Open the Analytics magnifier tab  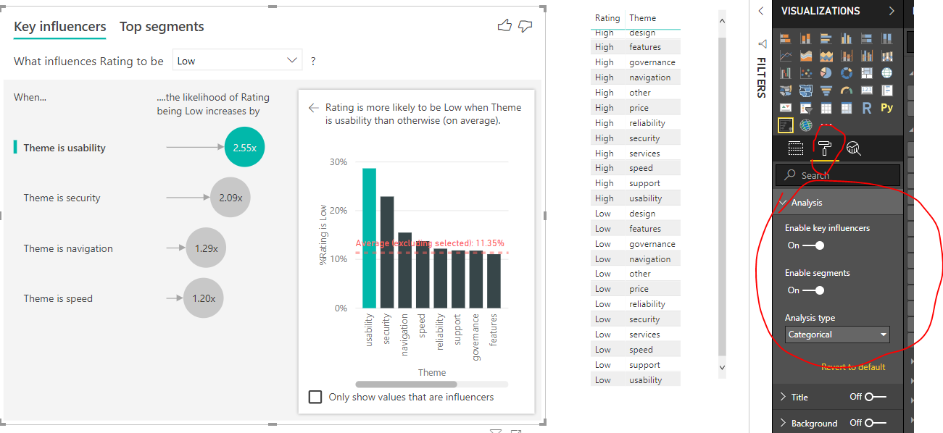[854, 148]
